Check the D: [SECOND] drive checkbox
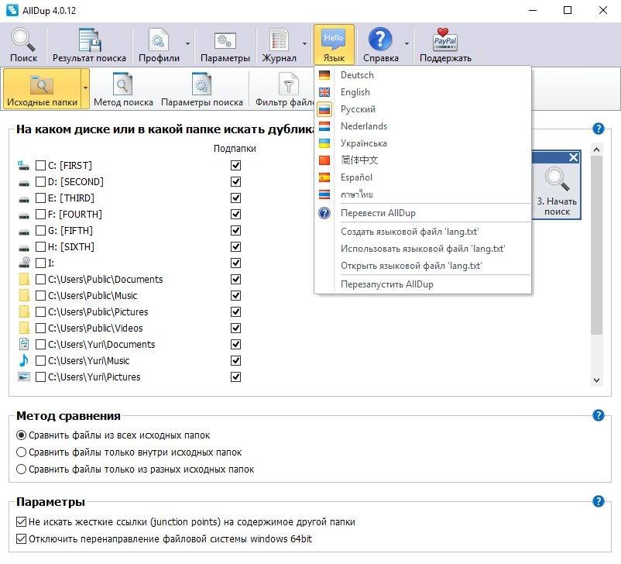Viewport: 621px width, 564px height. coord(40,181)
